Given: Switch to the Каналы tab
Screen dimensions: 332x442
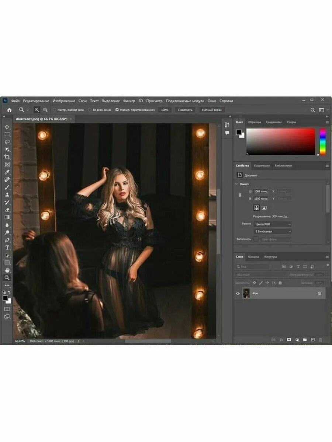Looking at the screenshot, I should pos(253,257).
